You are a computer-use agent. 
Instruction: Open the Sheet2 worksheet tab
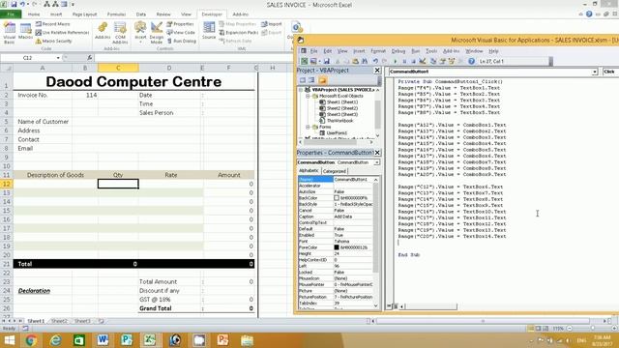click(59, 321)
